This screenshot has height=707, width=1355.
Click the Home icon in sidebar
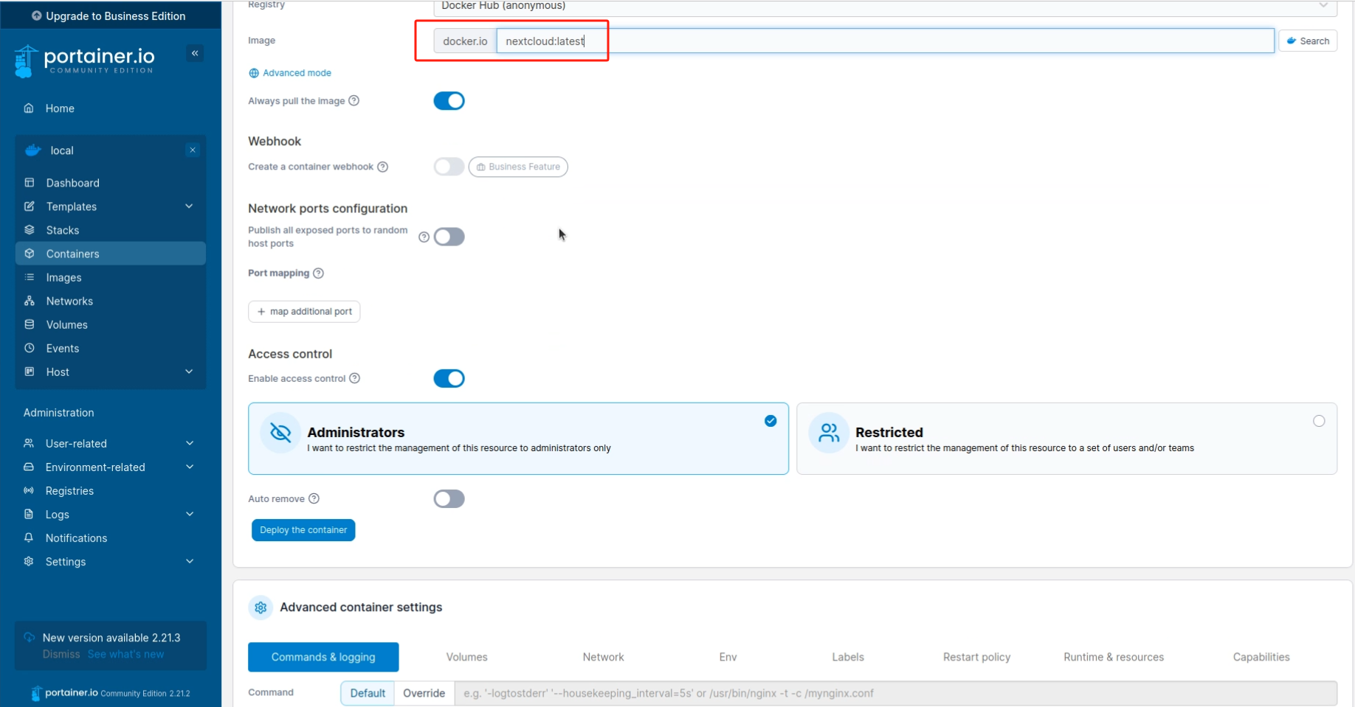(29, 108)
